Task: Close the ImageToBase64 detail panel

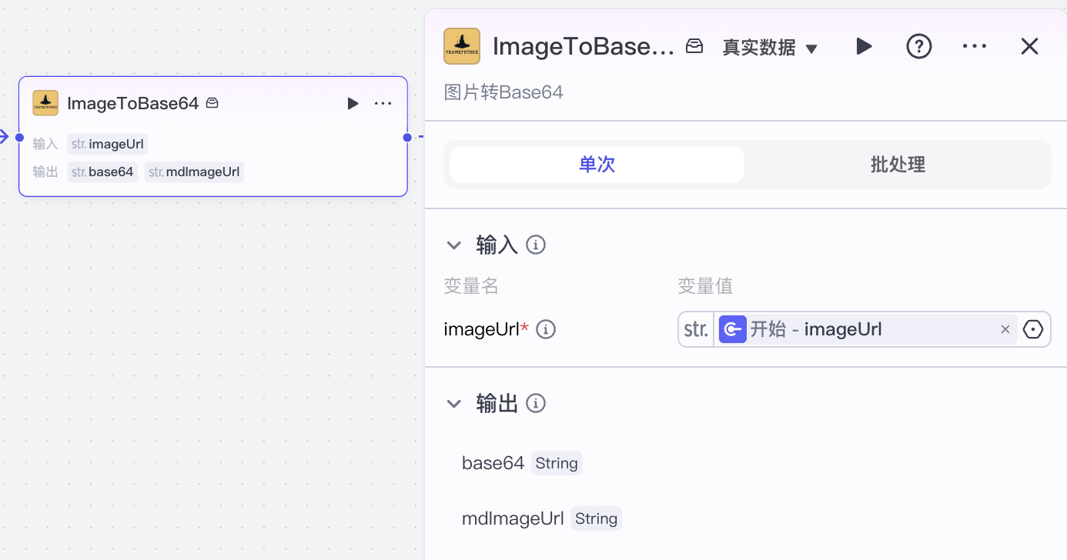Action: [x=1029, y=46]
